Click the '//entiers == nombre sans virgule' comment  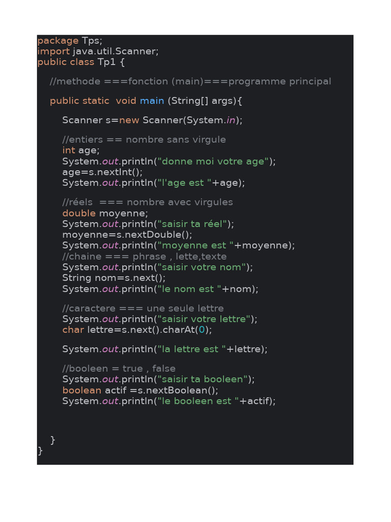coord(144,140)
